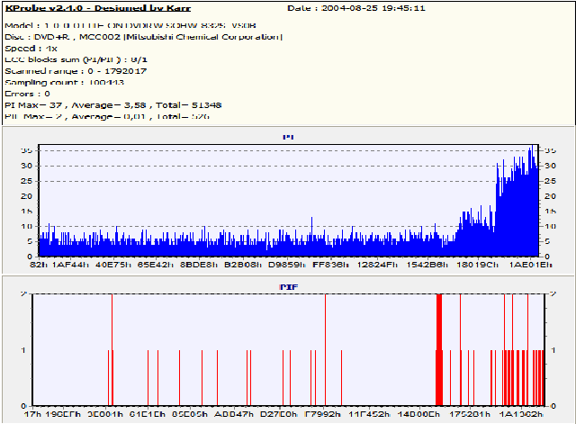Select the 'PI Max= 37' statistics line
576x424 pixels.
[113, 105]
